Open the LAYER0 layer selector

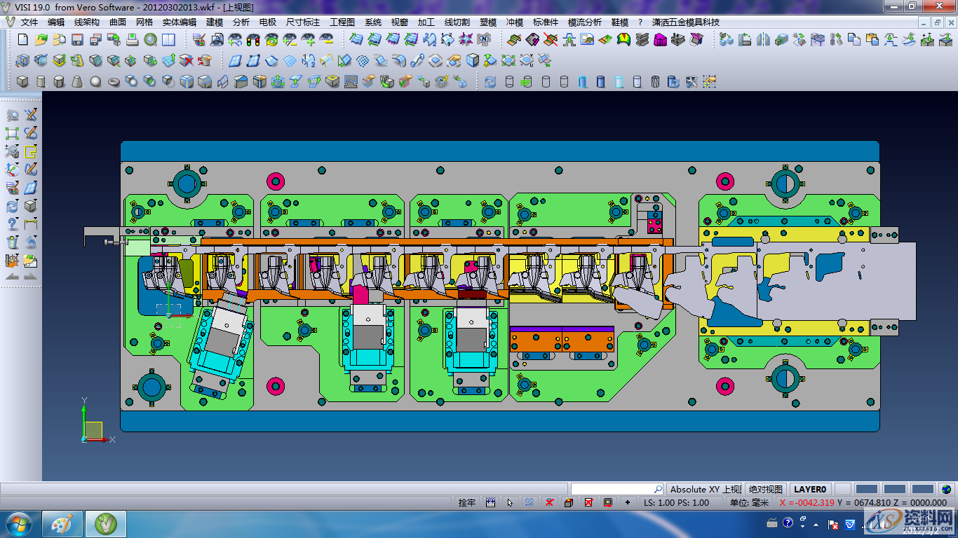tap(809, 489)
